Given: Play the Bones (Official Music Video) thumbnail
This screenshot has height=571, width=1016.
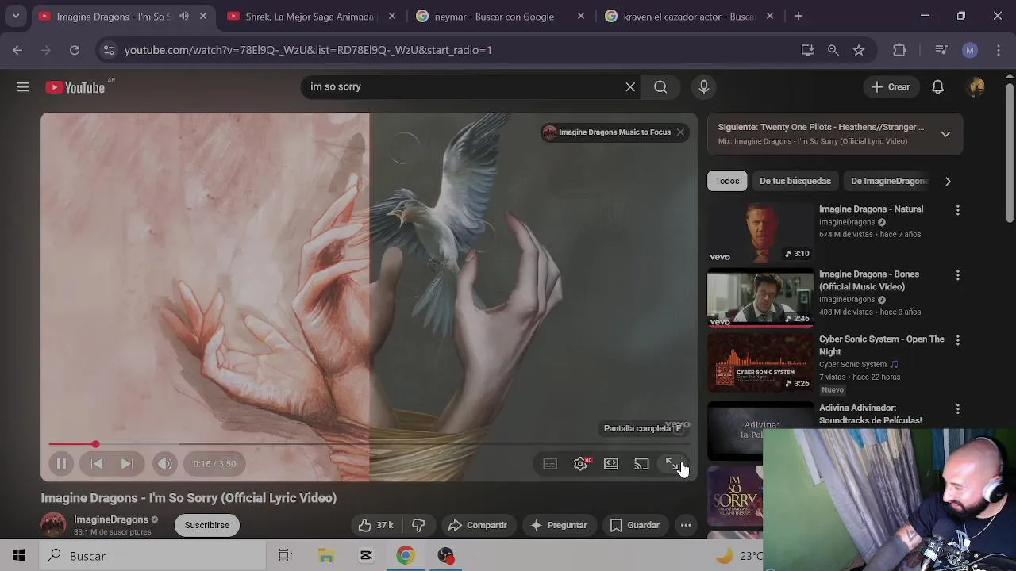Looking at the screenshot, I should point(760,297).
